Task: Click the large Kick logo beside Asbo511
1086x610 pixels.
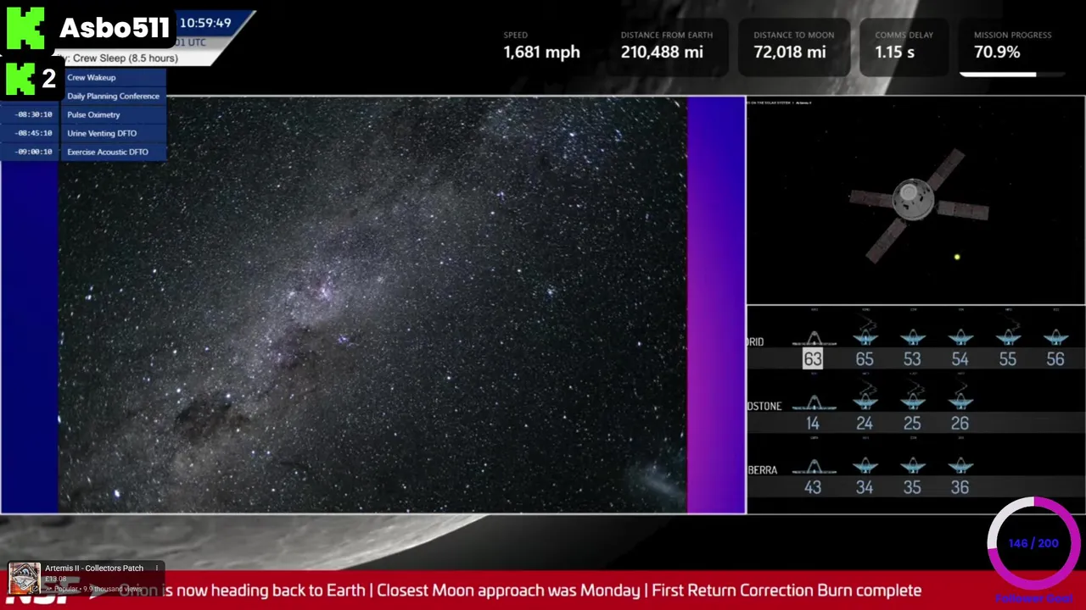Action: (x=25, y=29)
